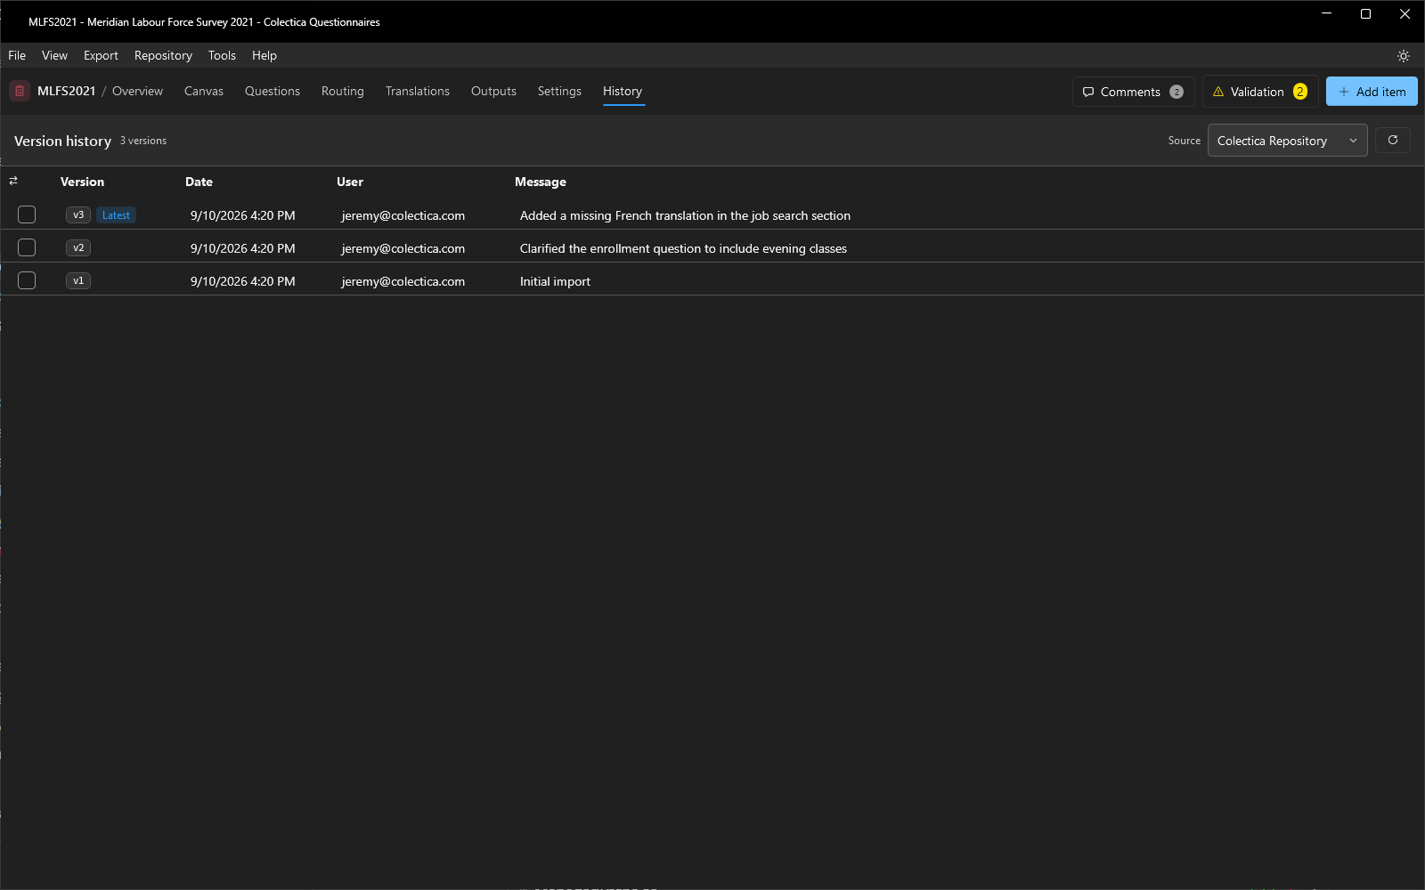Select the v1 version checkbox
Screen dimensions: 1425x890
(27, 280)
